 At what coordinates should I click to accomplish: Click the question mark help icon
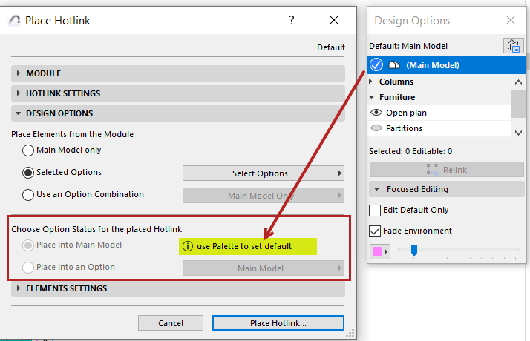tap(292, 21)
